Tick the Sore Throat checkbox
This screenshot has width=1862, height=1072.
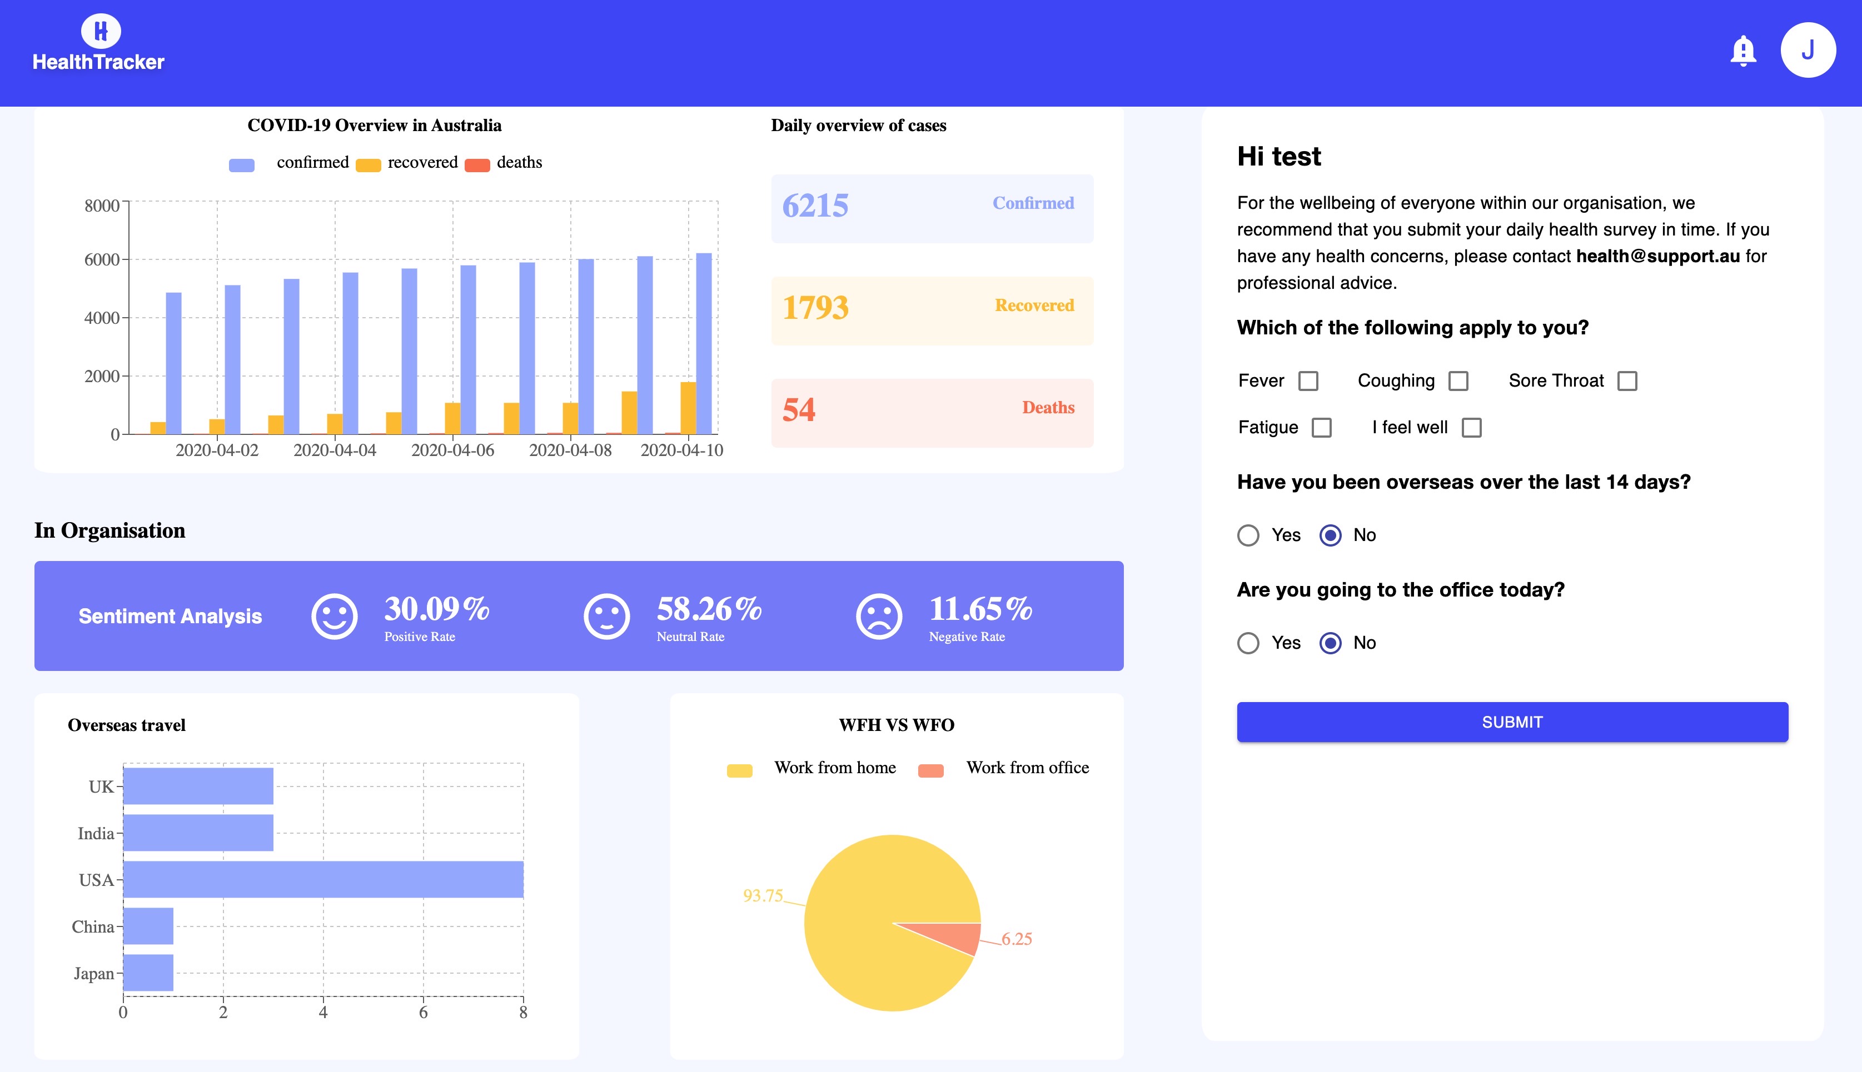point(1627,380)
